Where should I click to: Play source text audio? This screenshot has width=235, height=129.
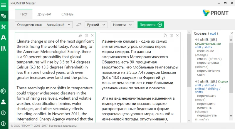(86, 35)
